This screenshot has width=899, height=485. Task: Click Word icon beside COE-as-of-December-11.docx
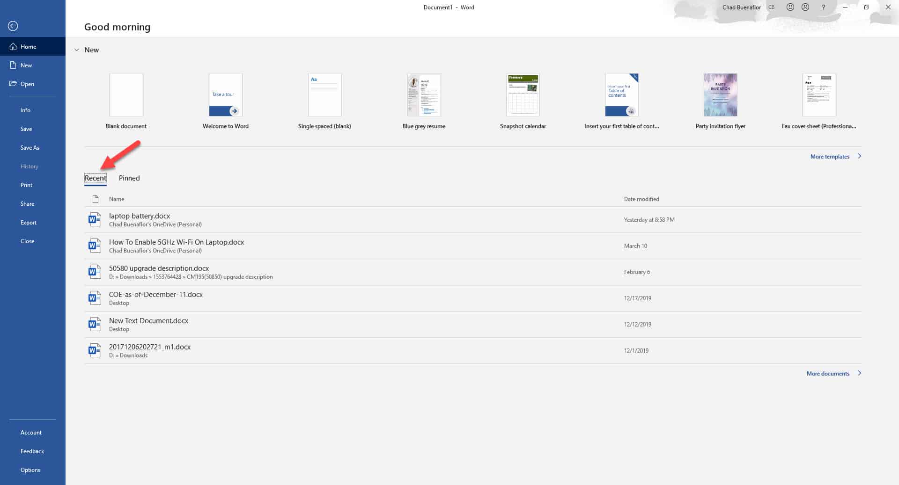tap(95, 298)
